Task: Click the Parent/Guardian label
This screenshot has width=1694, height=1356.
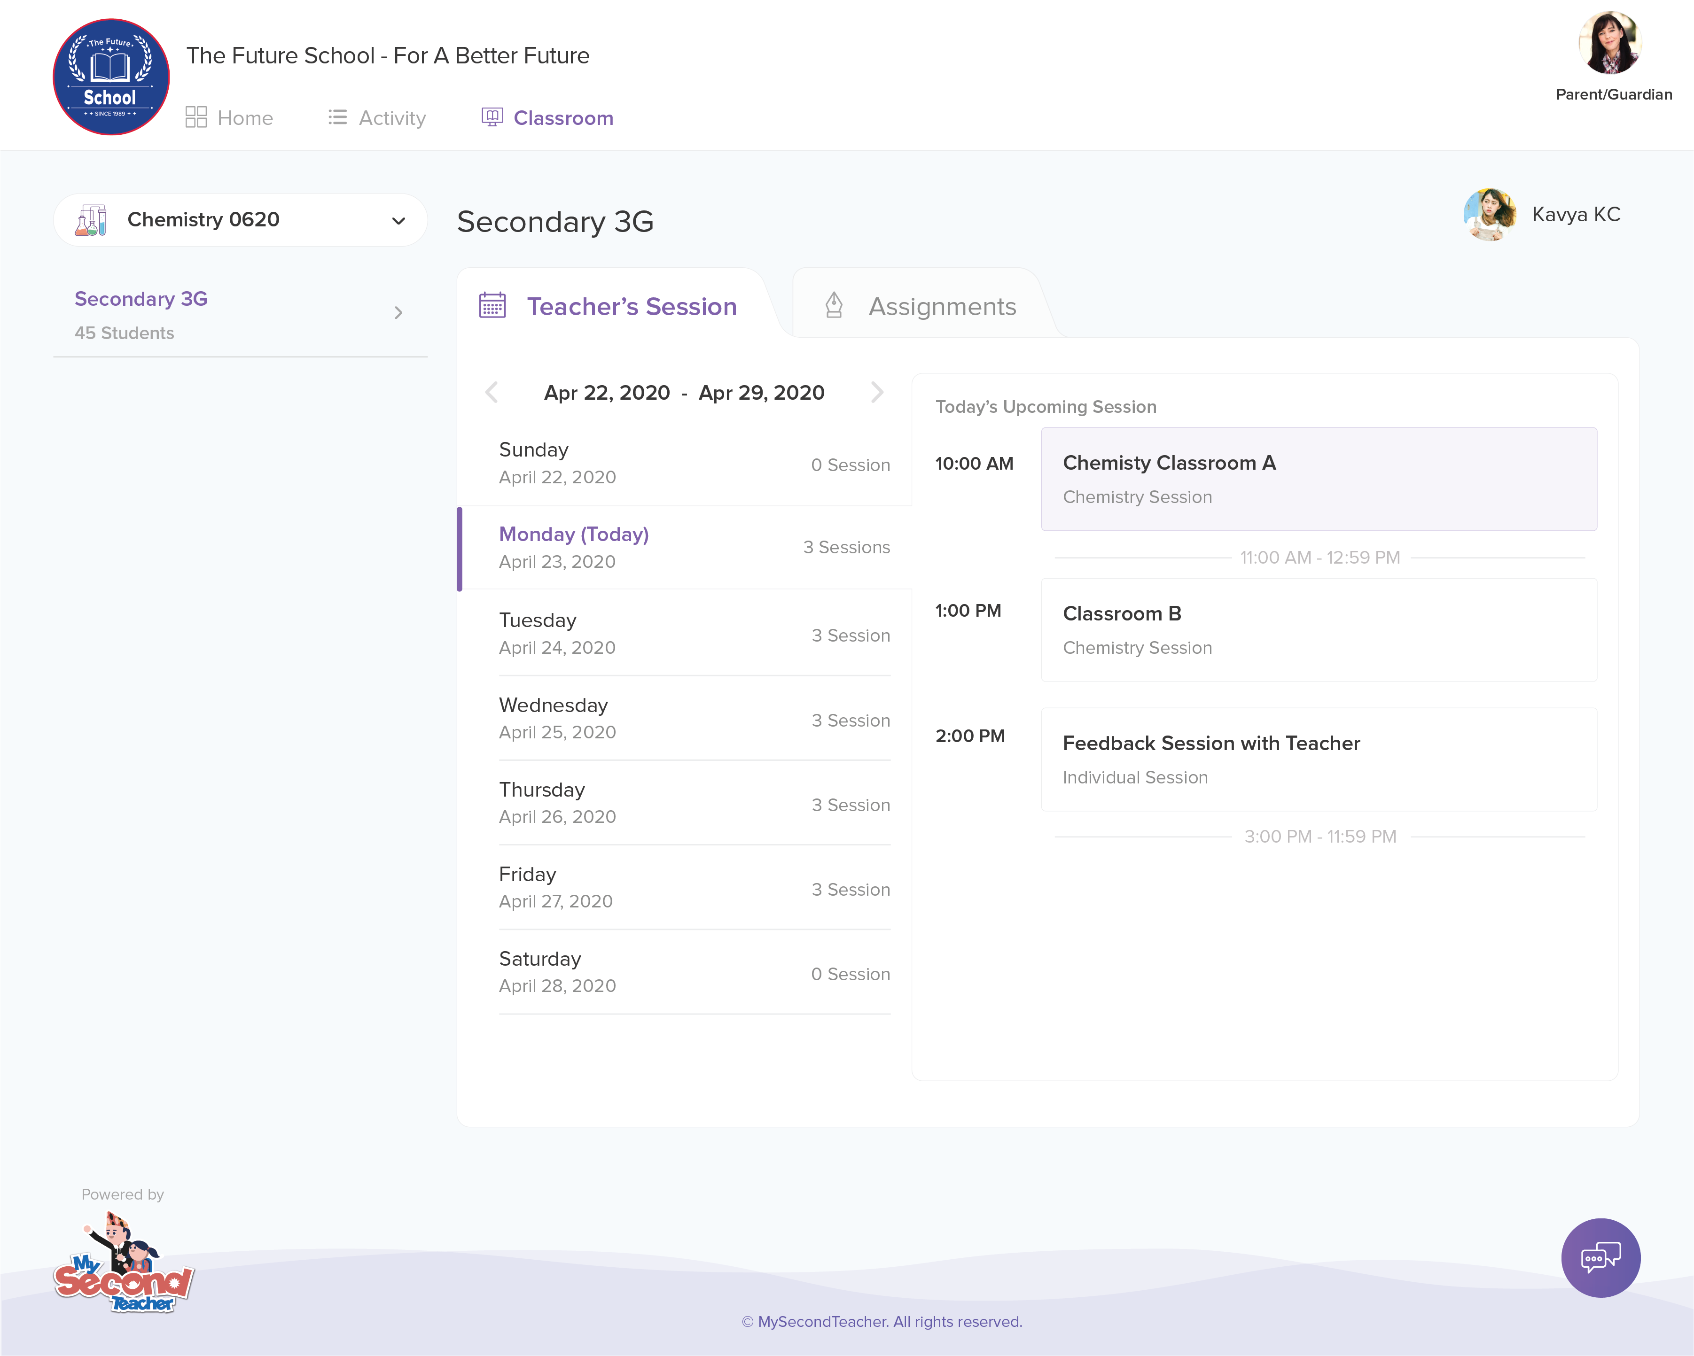Action: tap(1614, 94)
